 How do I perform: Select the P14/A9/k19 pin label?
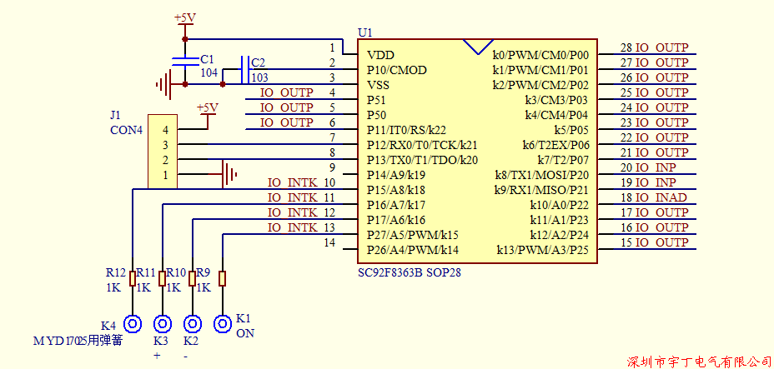pos(396,175)
